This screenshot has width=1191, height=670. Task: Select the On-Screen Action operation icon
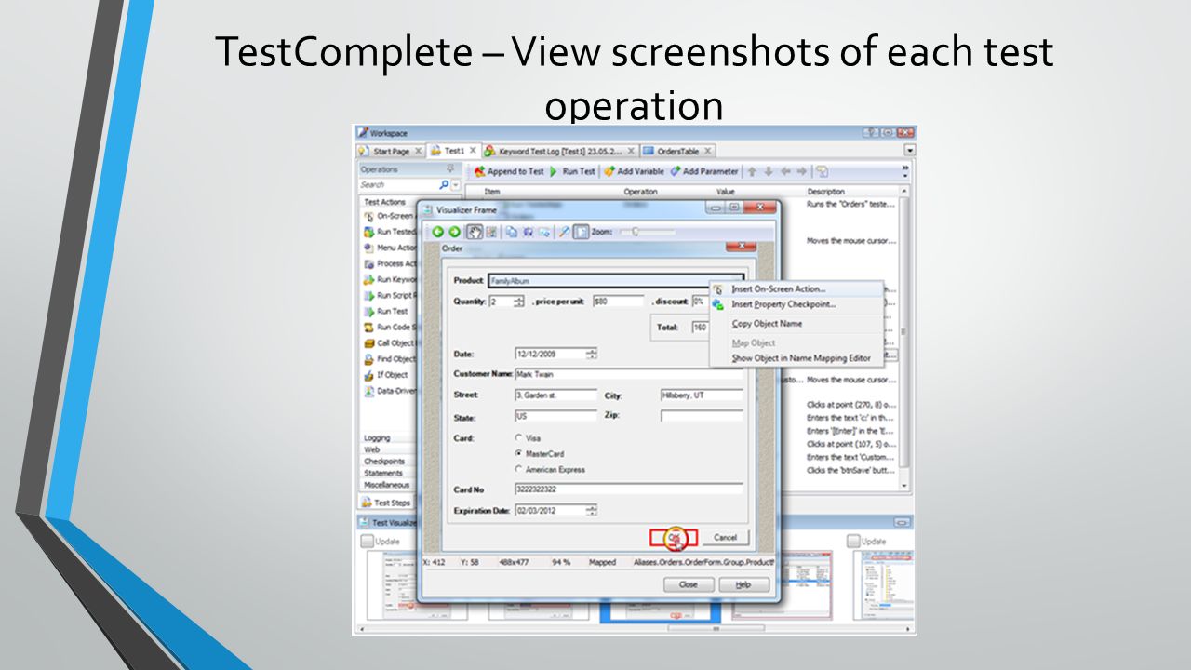point(368,216)
